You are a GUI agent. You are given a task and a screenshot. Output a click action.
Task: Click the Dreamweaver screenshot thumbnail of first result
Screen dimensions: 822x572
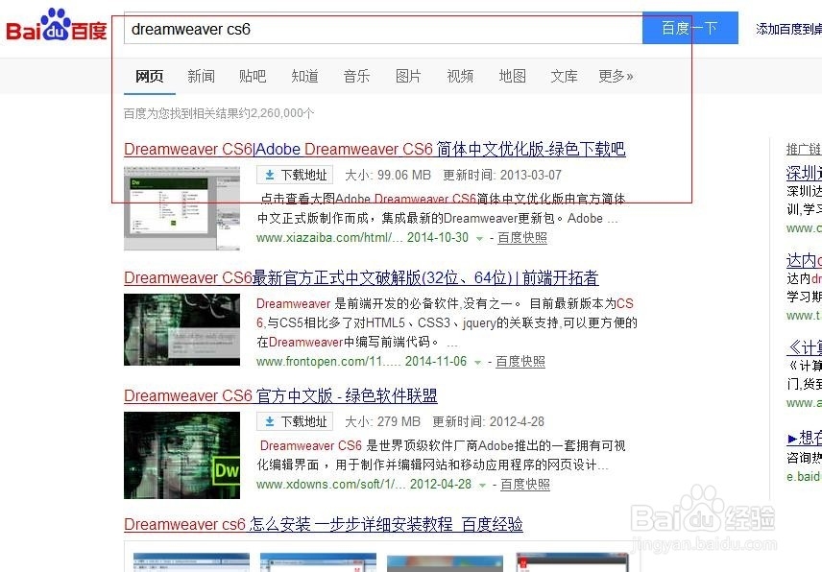tap(181, 208)
